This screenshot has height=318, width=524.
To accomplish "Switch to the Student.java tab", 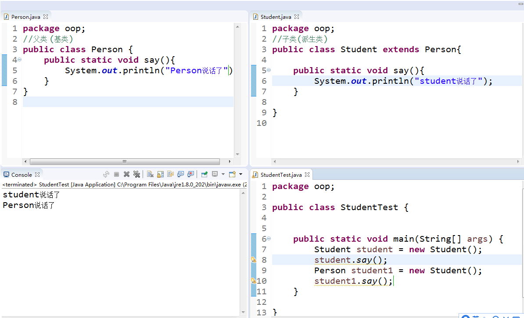I will pyautogui.click(x=276, y=17).
